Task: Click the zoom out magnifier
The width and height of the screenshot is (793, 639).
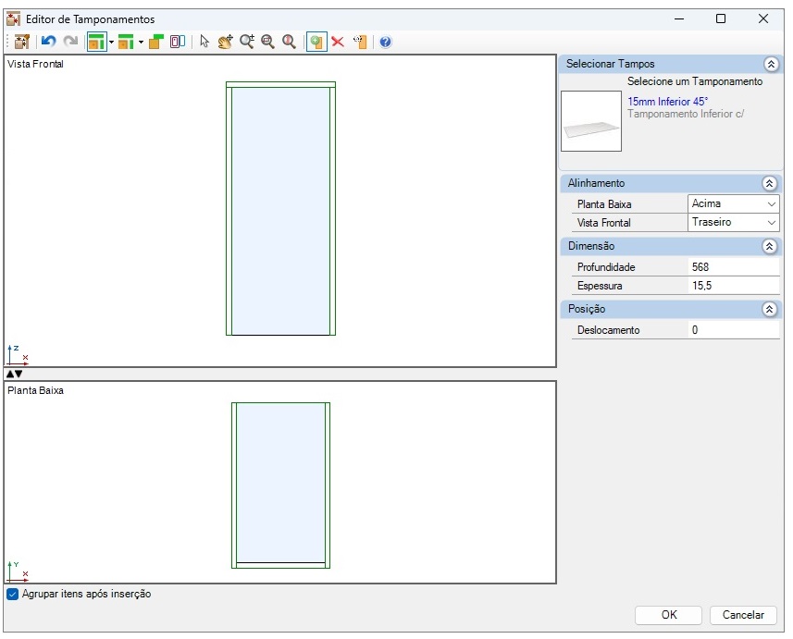Action: coord(268,42)
